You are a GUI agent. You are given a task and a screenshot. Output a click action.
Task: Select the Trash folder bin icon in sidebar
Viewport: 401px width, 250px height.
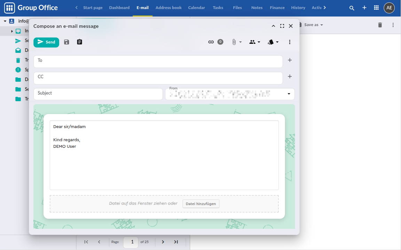click(x=18, y=60)
